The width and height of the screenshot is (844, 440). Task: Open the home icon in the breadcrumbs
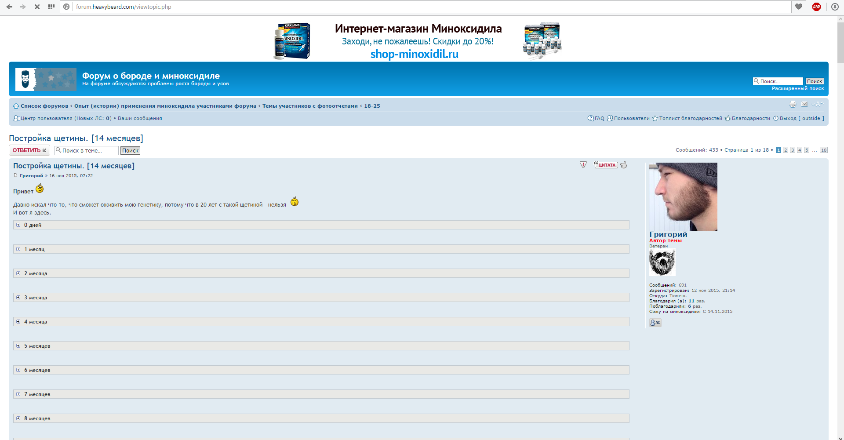(x=16, y=106)
